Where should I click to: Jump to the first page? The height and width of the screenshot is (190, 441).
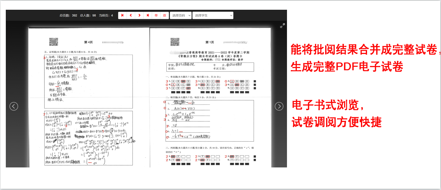123,15
